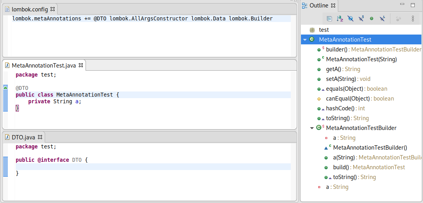Toggle alphabetical Sort in Outline toolbar
The image size is (423, 203).
point(340,18)
